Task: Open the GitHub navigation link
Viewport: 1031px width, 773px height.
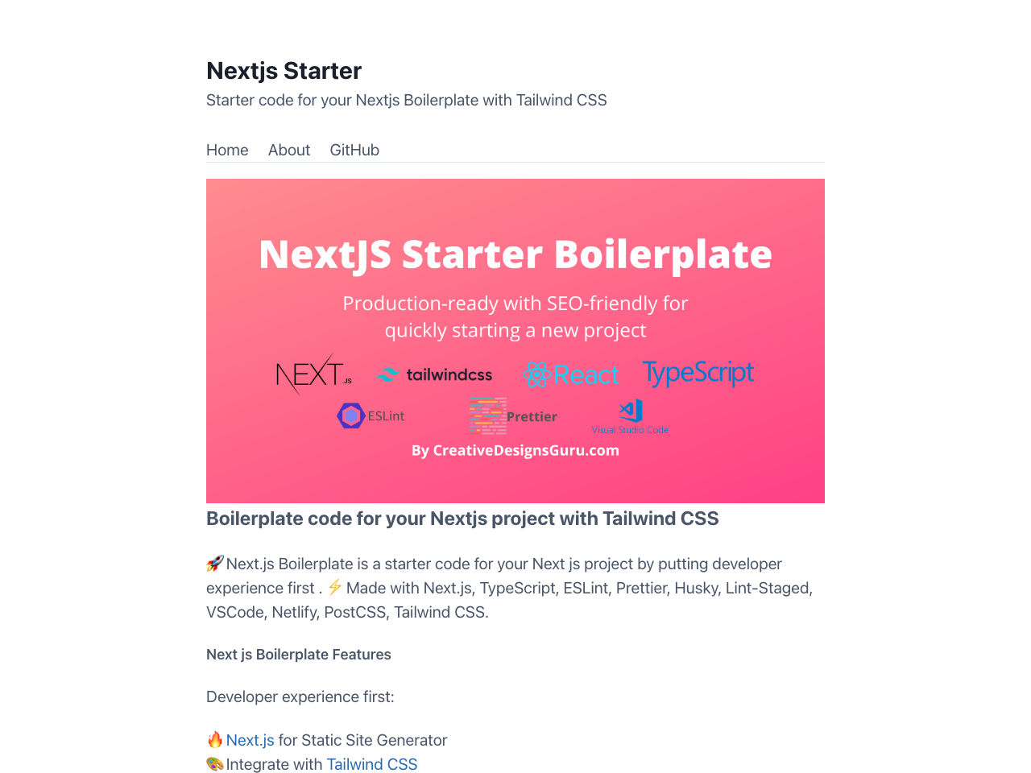Action: (354, 150)
